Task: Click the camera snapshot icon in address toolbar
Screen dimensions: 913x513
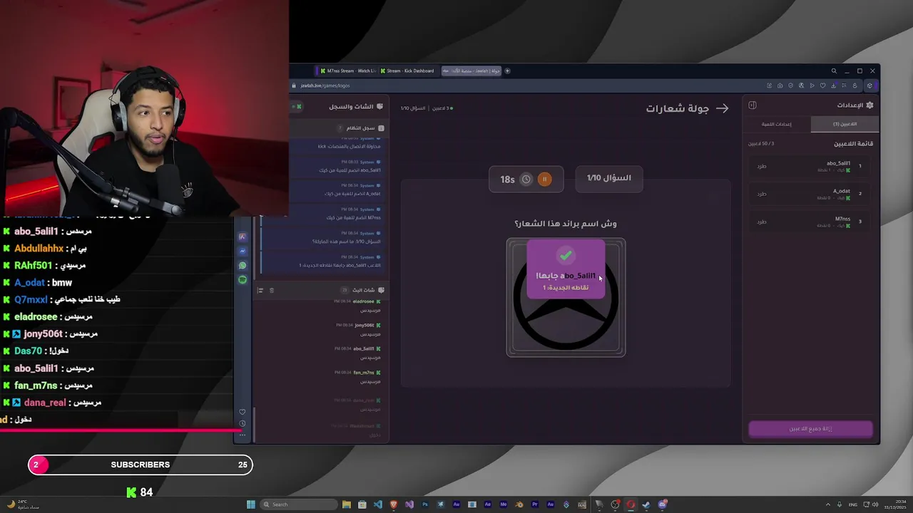Action: tap(780, 85)
